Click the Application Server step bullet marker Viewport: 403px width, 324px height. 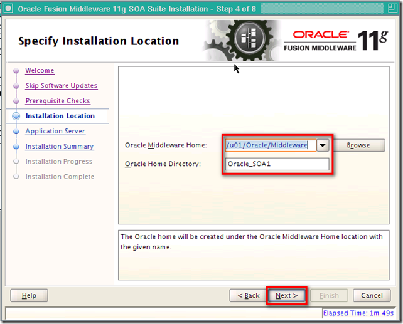click(16, 132)
